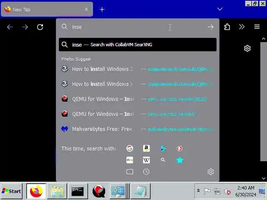Viewport: 267px width, 200px height.
Task: Open the New Tab page settings gear
Action: (247, 48)
